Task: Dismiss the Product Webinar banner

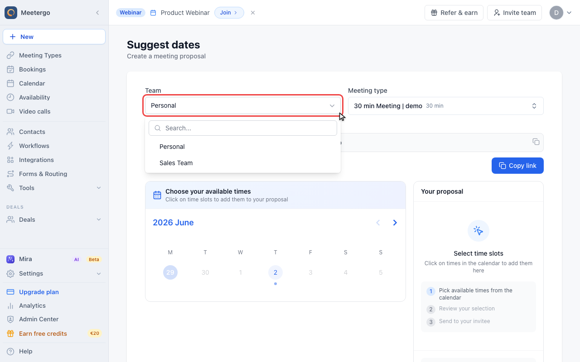Action: click(253, 13)
